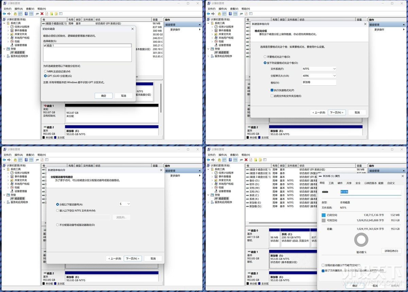Click the 系统 (C:) partition block on 磁盘 0
This screenshot has width=408, height=292.
pos(295,238)
